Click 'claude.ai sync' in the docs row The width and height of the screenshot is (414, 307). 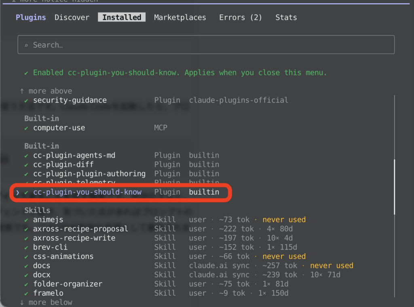click(219, 265)
